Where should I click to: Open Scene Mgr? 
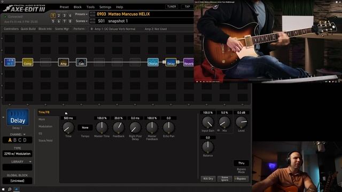point(62,29)
